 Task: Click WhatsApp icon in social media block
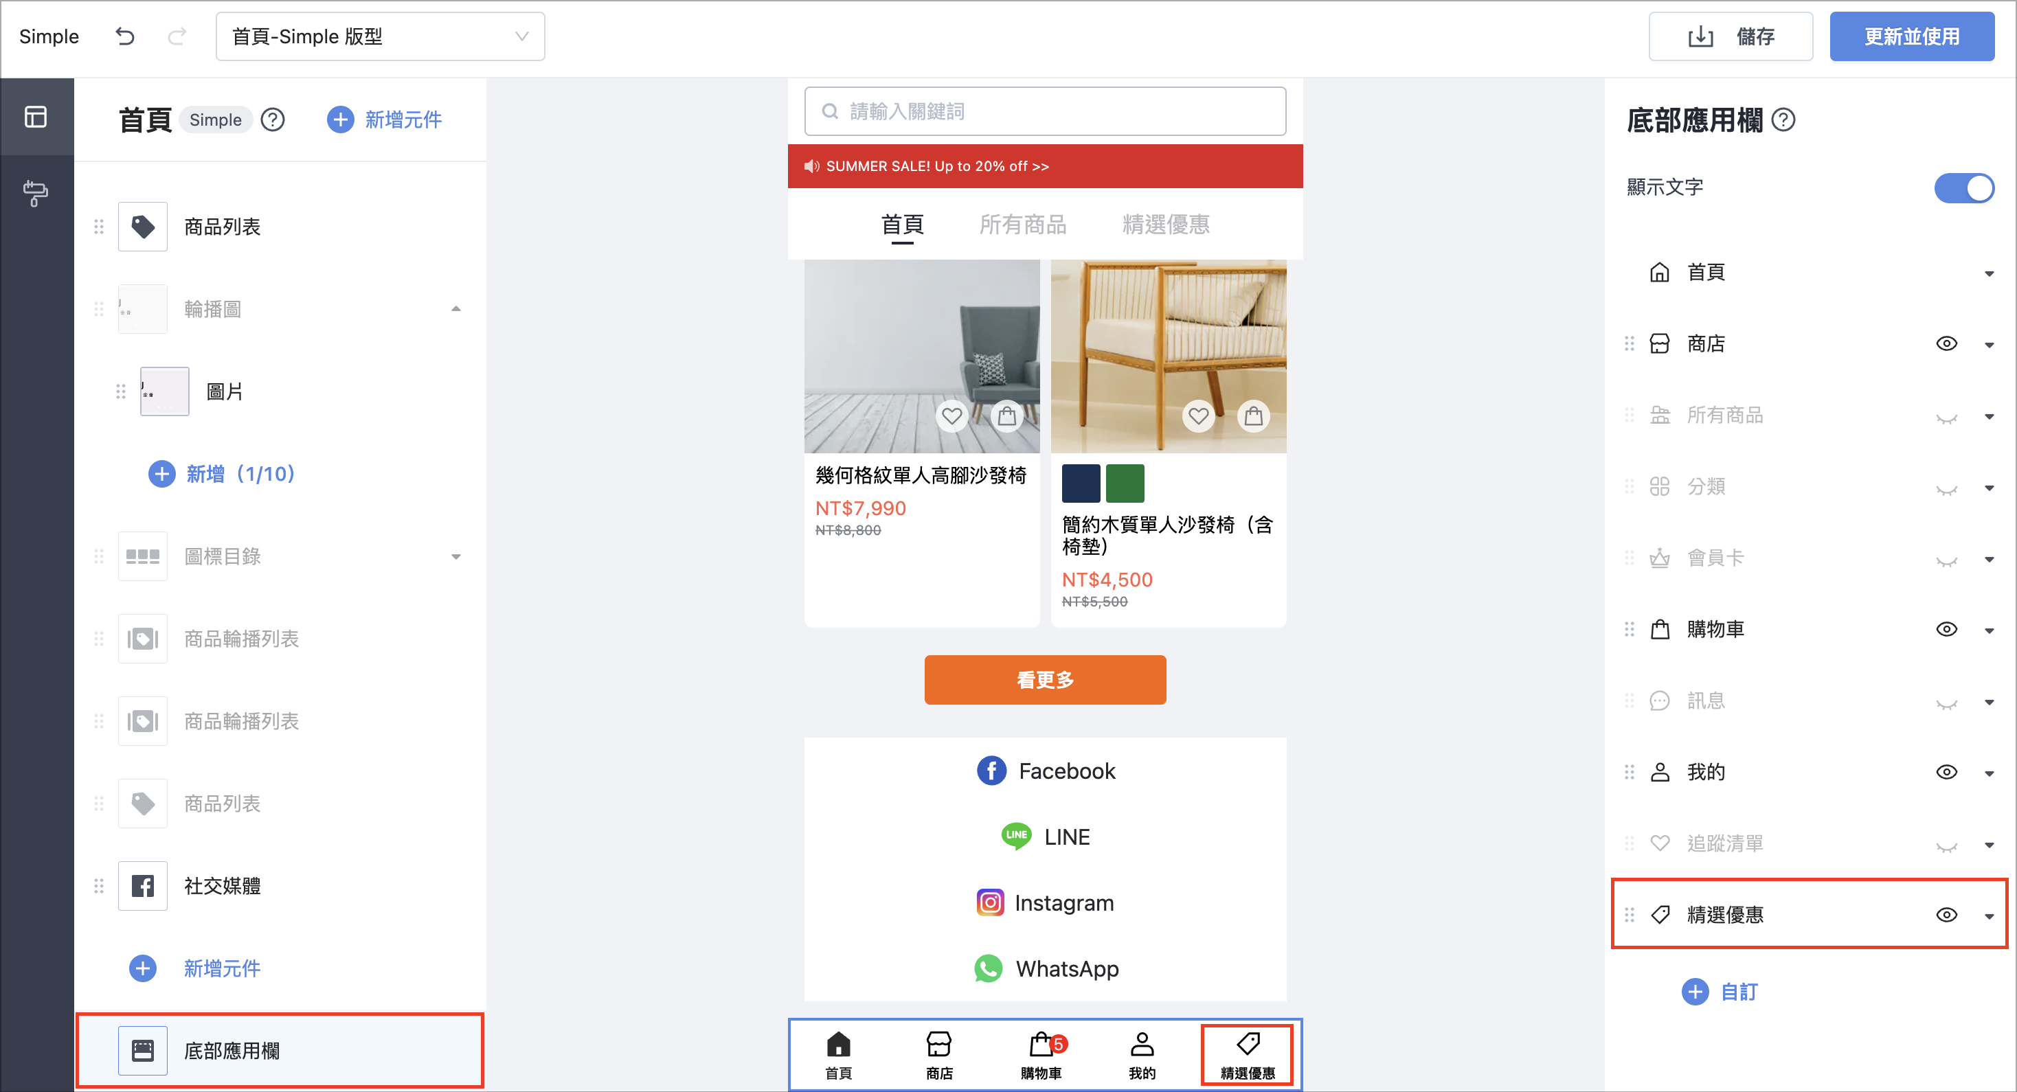coord(988,968)
